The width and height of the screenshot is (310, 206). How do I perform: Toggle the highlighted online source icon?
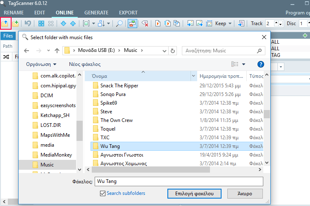[132, 23]
